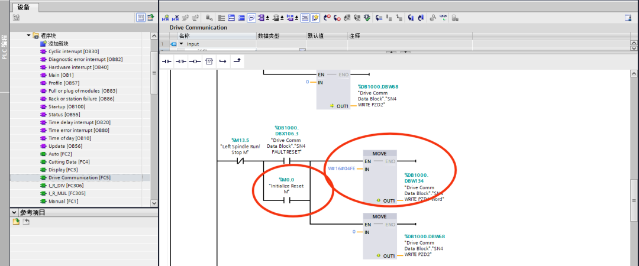Image resolution: width=639 pixels, height=266 pixels.
Task: Collapse the Input interface section
Action: (182, 44)
